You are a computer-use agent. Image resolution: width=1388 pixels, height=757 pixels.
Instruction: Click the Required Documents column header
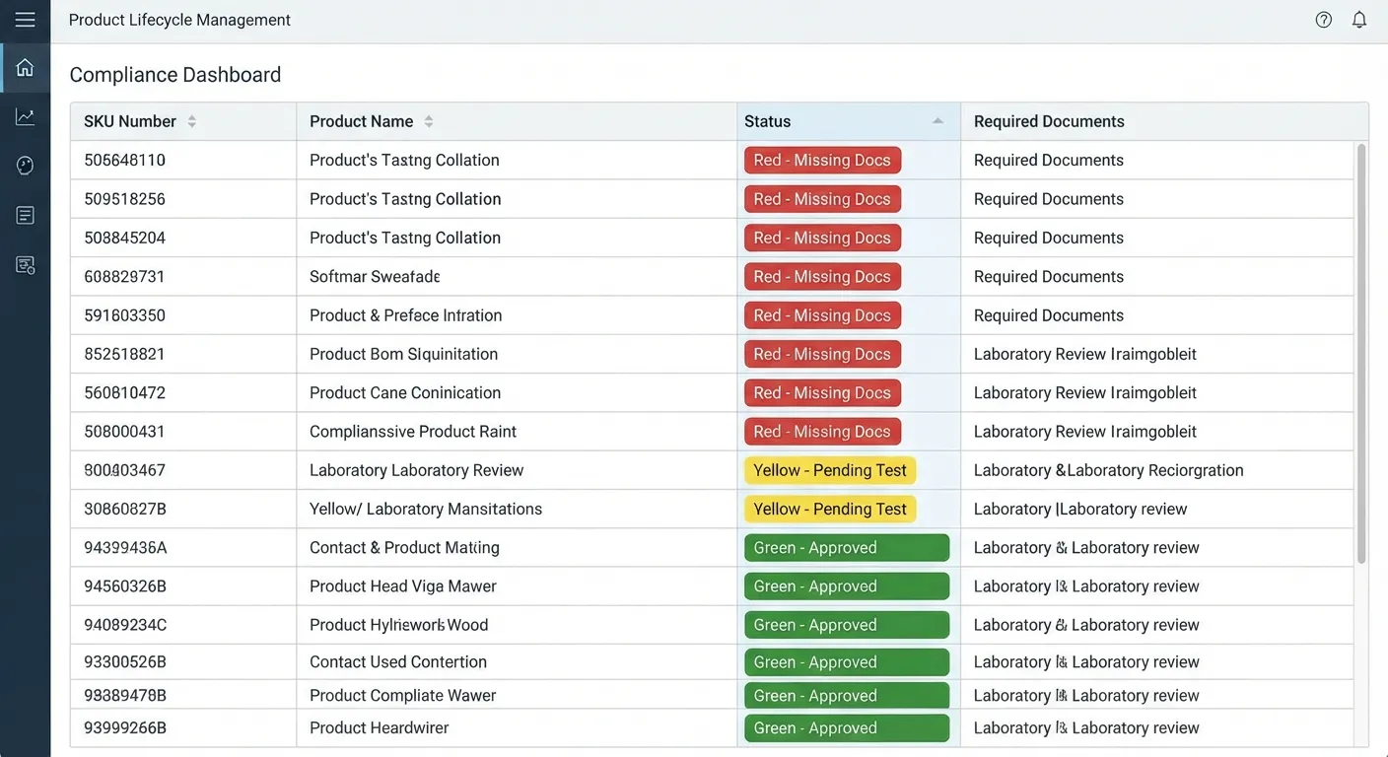click(1049, 121)
